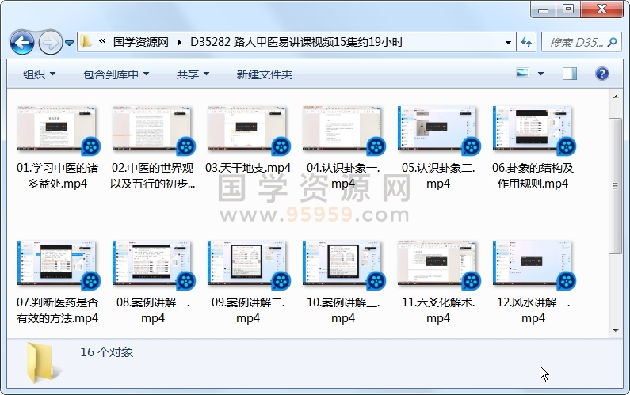
Task: Click file name 10.案例讲解三.mp4
Action: click(342, 310)
